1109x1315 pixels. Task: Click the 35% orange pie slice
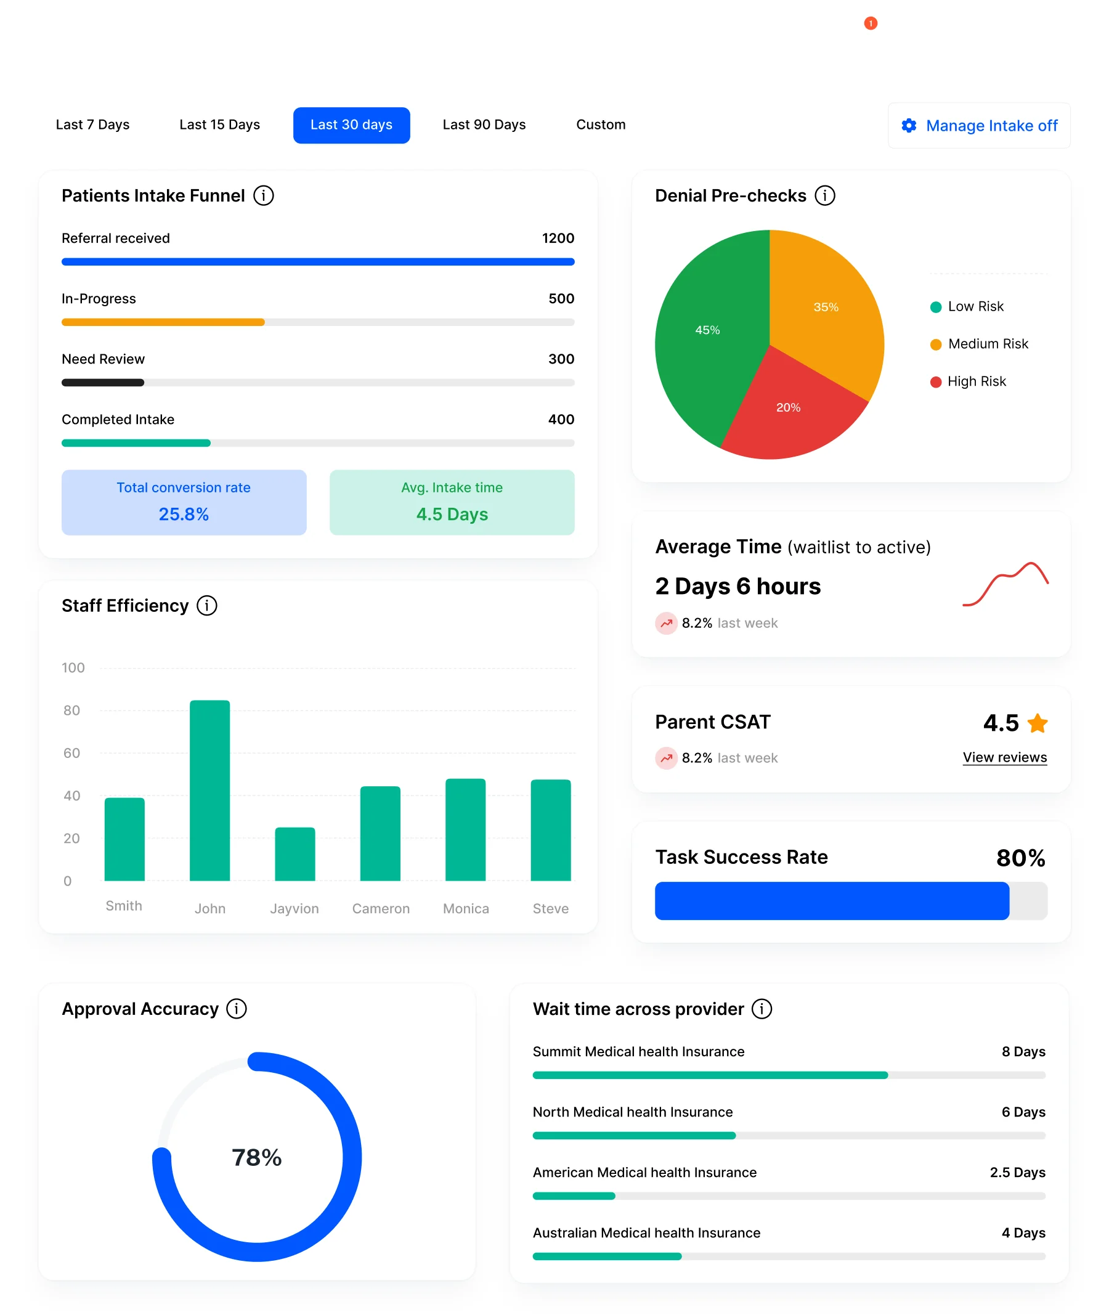click(826, 307)
